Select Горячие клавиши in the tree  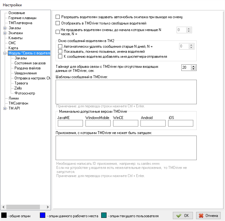(x=22, y=18)
